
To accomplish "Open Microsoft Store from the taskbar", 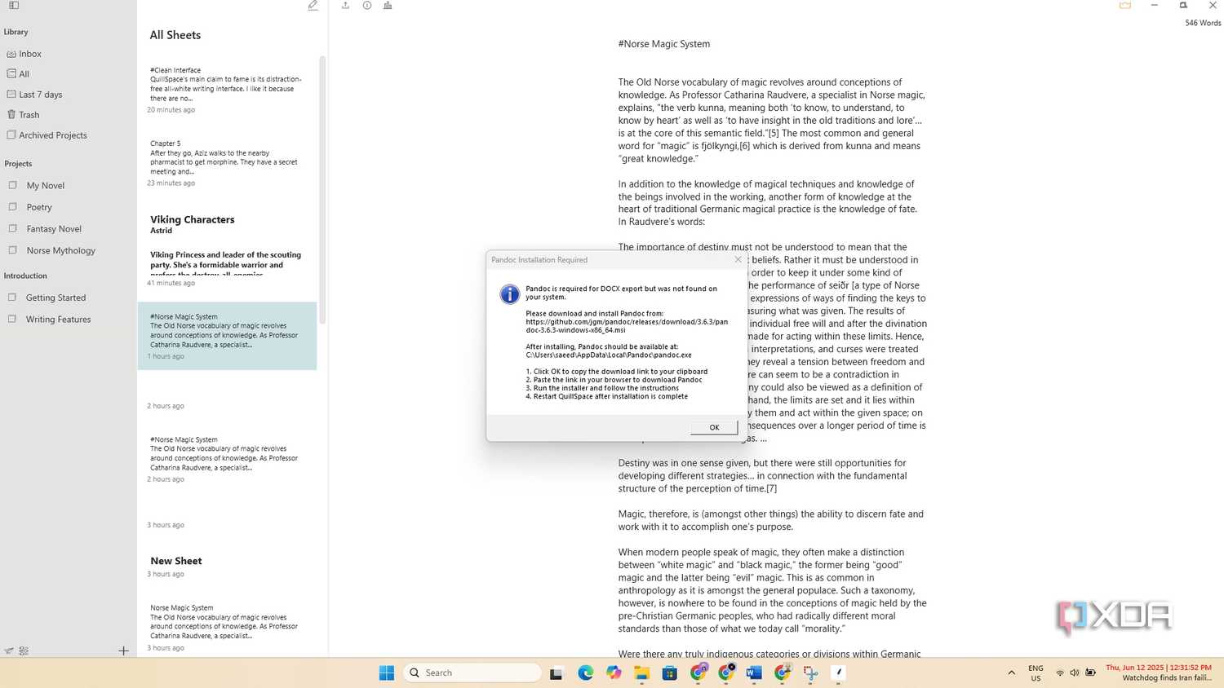I will (x=670, y=673).
